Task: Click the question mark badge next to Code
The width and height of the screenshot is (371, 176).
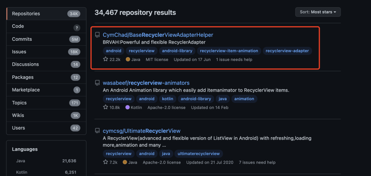Action: tap(77, 28)
